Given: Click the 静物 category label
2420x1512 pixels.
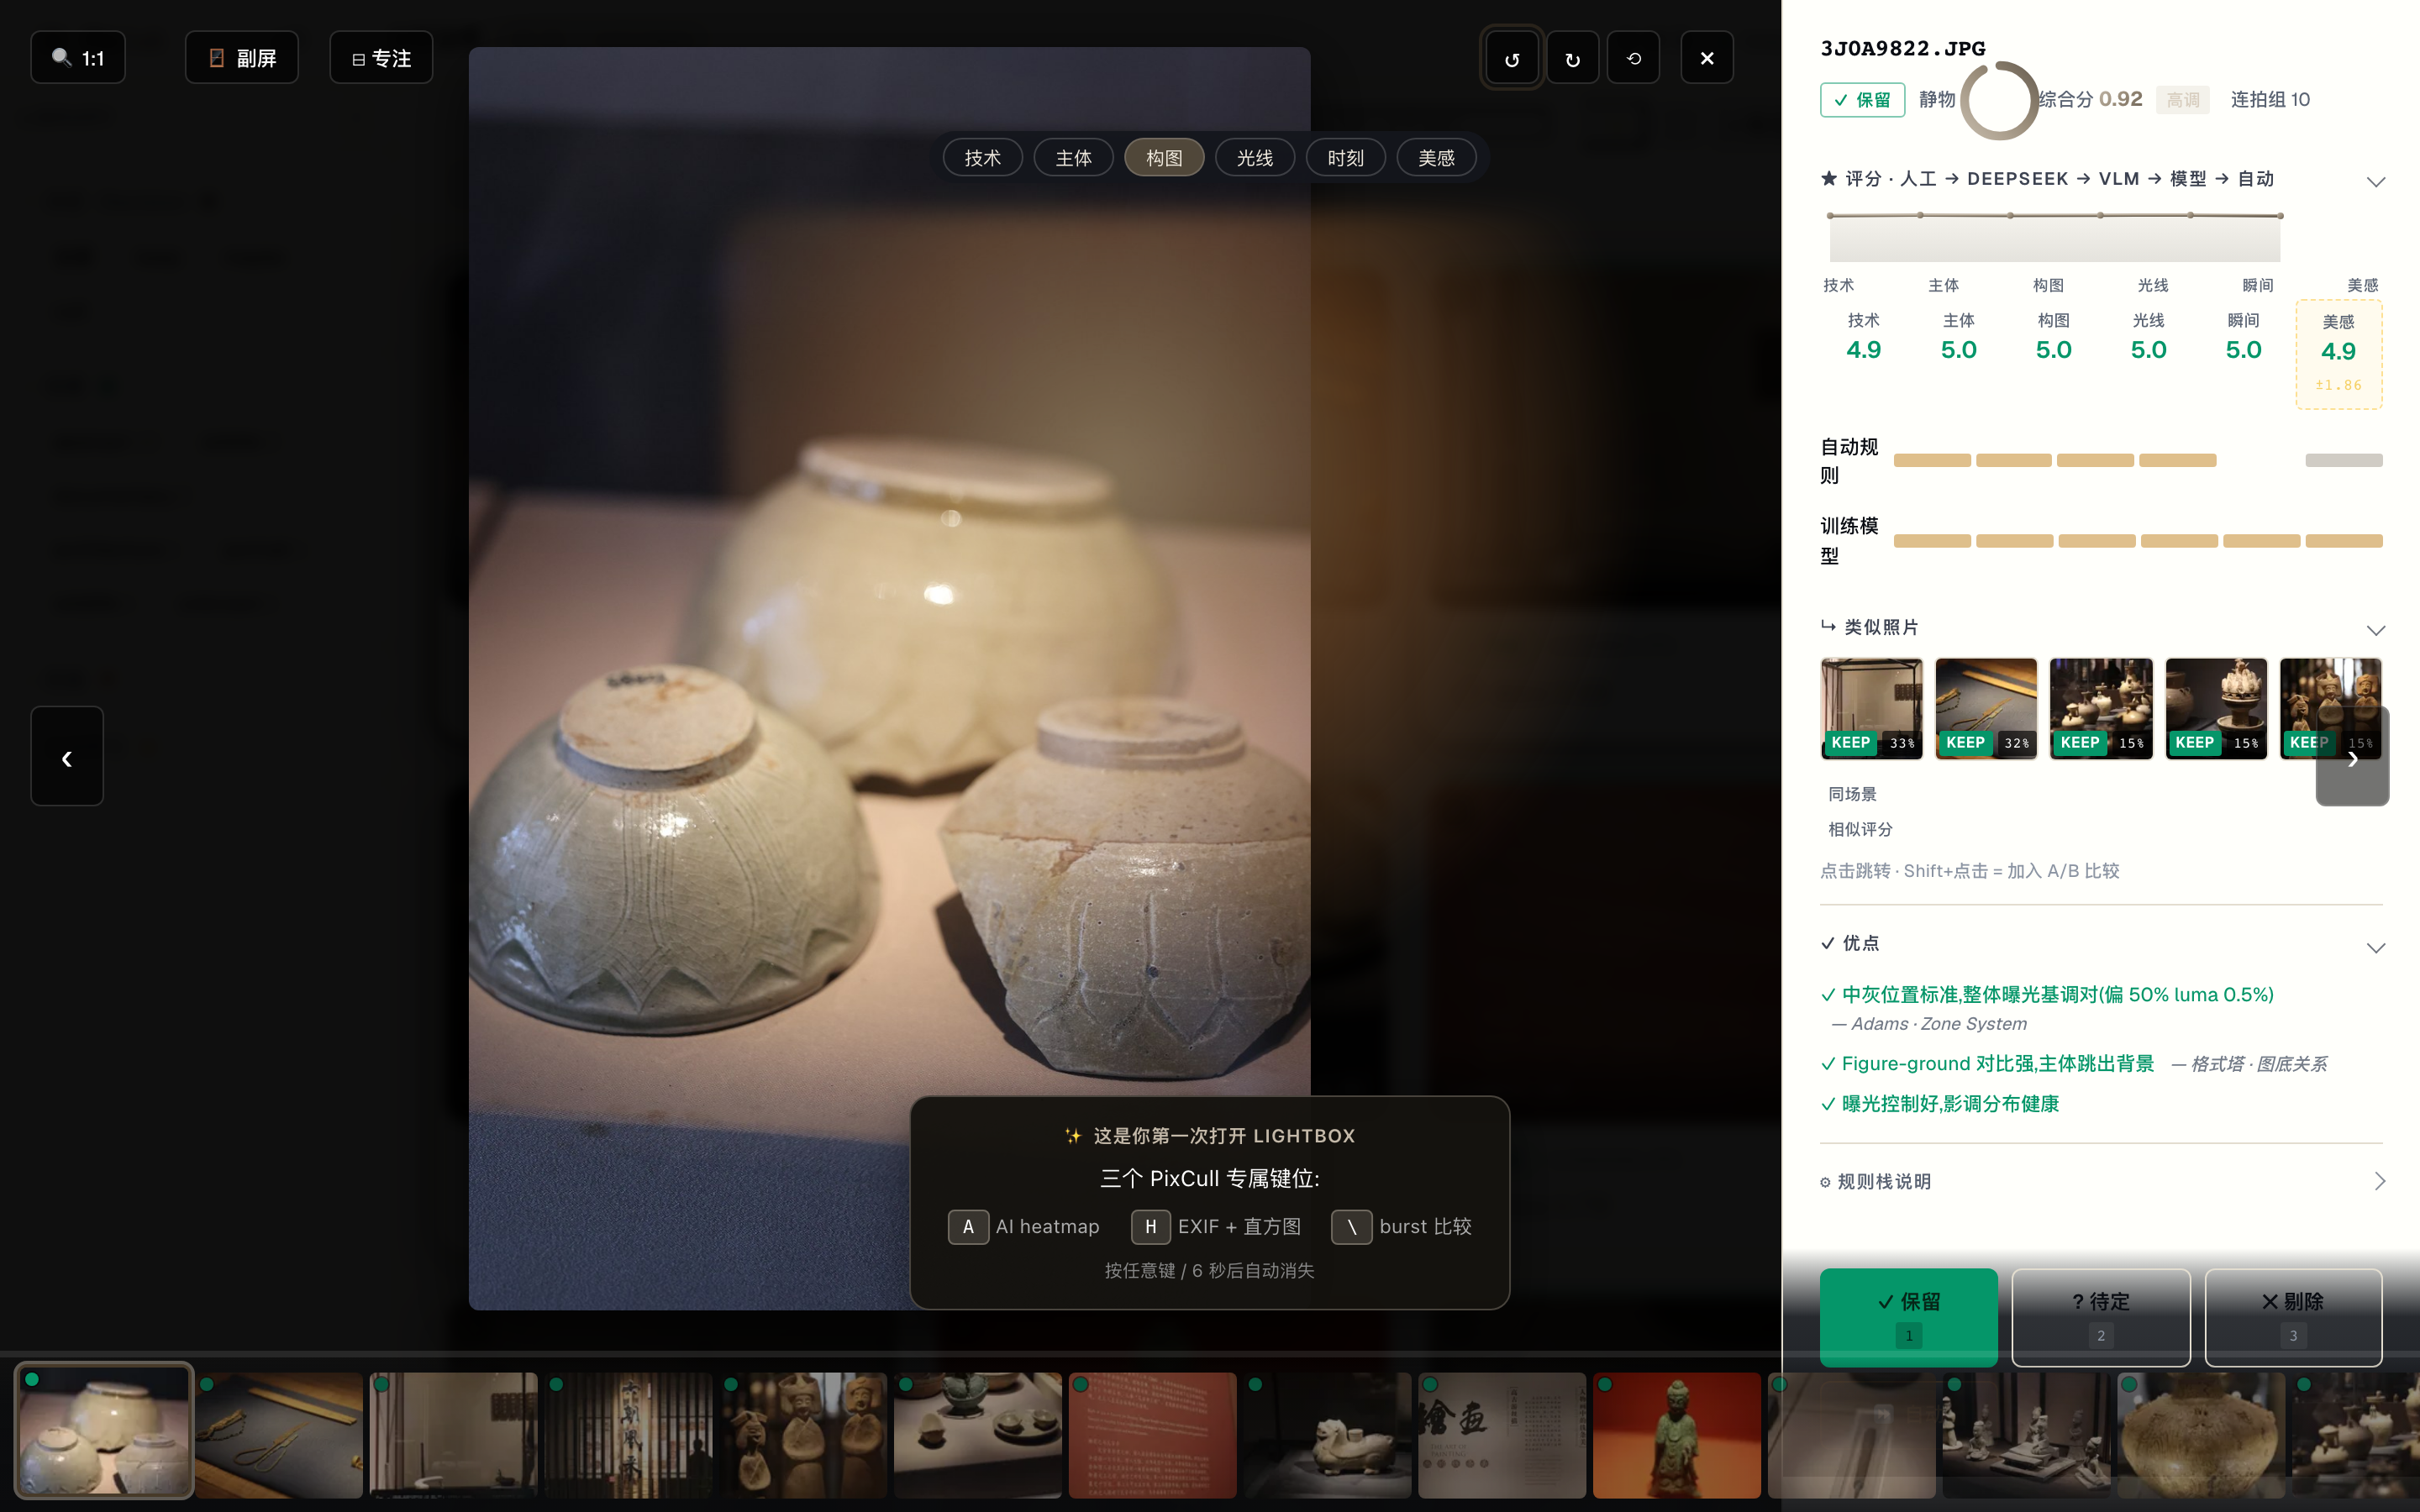Looking at the screenshot, I should (x=1936, y=99).
